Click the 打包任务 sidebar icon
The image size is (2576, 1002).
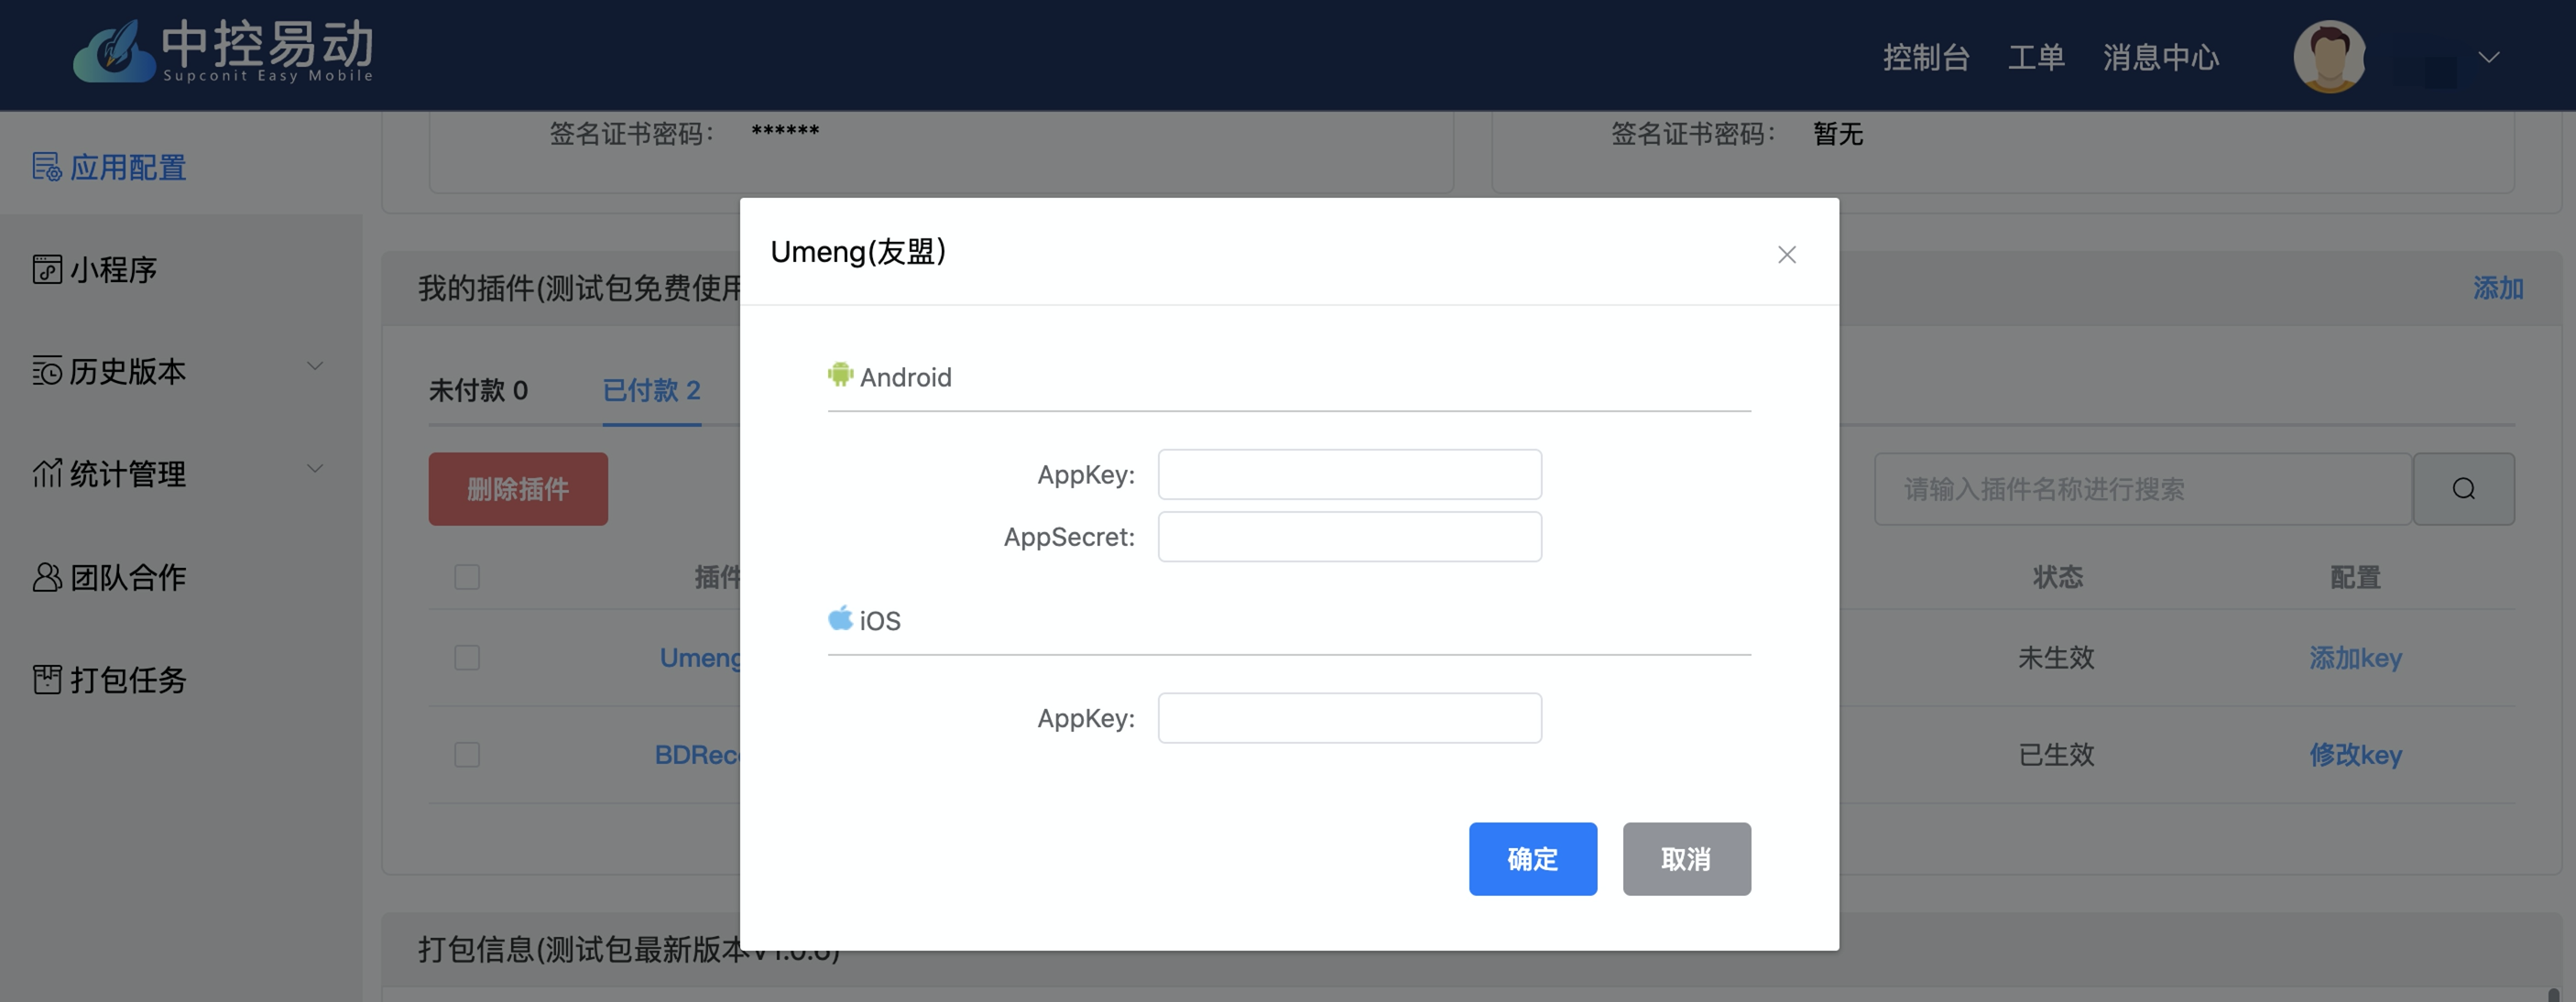click(x=46, y=679)
